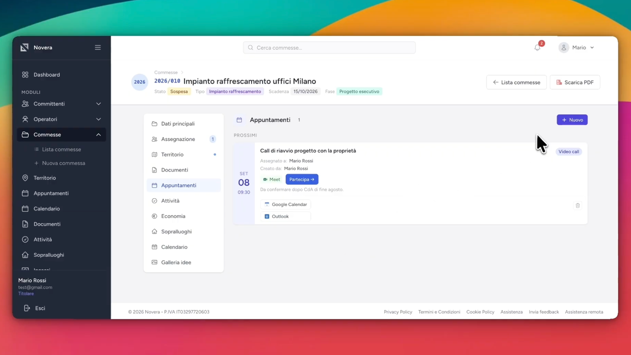Click Partecipa button to join meeting

(302, 179)
